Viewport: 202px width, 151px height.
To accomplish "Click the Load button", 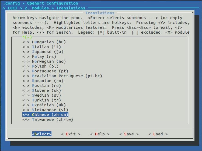I will tap(158, 134).
